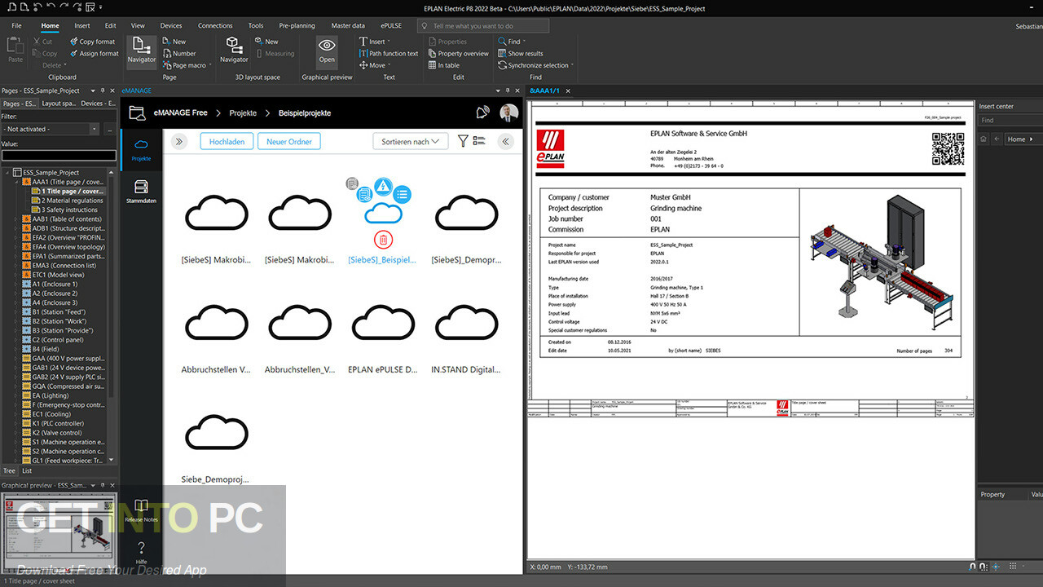1043x587 pixels.
Task: Expand the A1 Enclosure 1 node
Action: tap(17, 284)
